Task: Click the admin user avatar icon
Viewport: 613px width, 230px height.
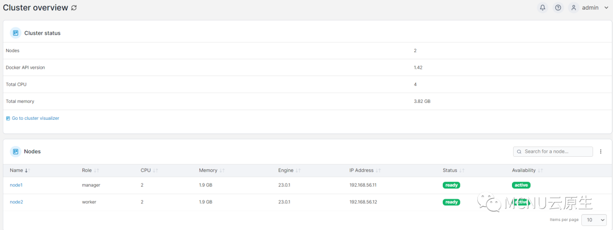Action: 573,7
